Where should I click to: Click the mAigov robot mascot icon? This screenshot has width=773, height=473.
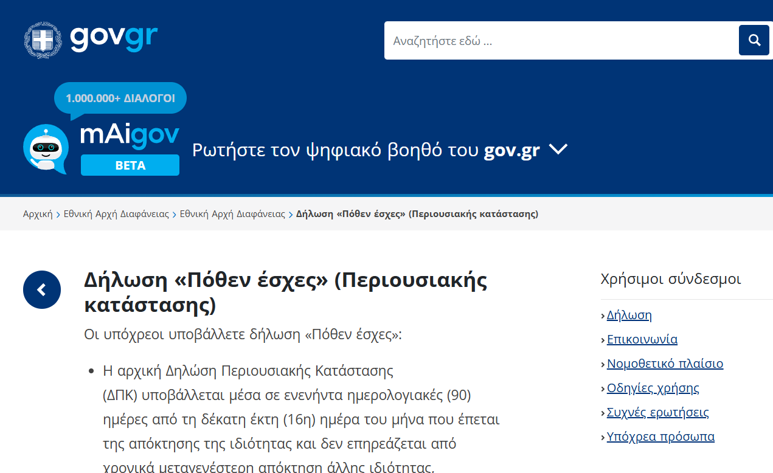pyautogui.click(x=46, y=149)
